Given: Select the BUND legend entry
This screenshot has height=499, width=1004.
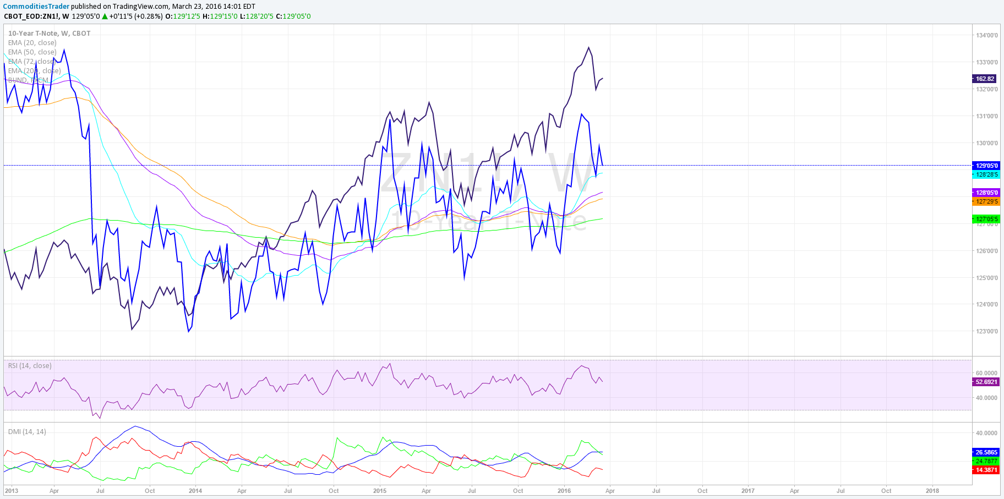Looking at the screenshot, I should pos(29,80).
